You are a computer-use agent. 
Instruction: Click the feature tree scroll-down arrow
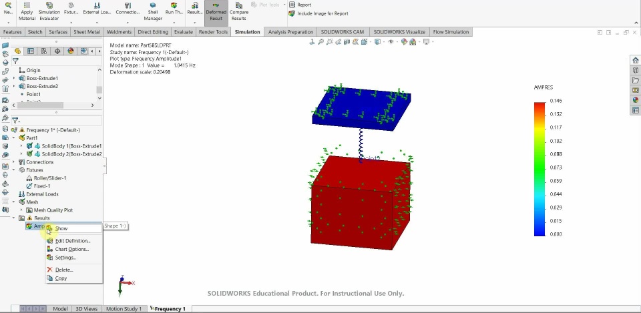click(x=99, y=98)
